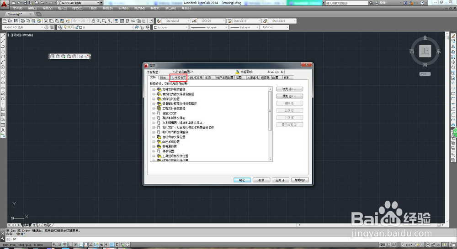Switch to 用户系统配置 tab in Options
Image resolution: width=457 pixels, height=249 pixels.
click(x=224, y=78)
